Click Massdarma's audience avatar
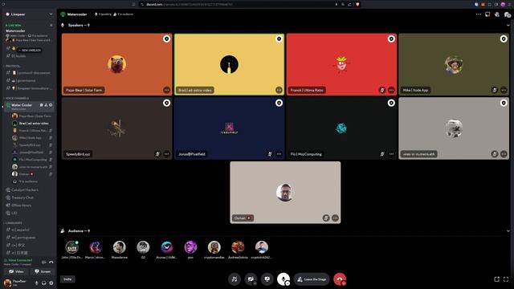The image size is (514, 289). (x=120, y=247)
